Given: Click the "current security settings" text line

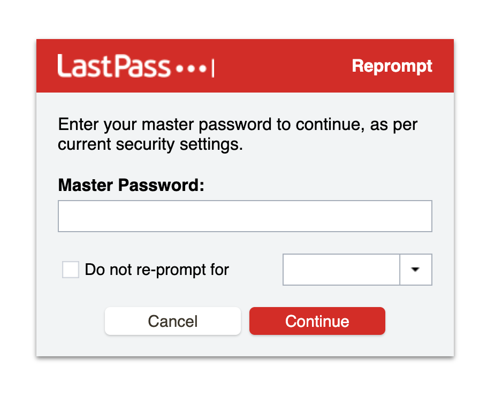Looking at the screenshot, I should click(150, 144).
